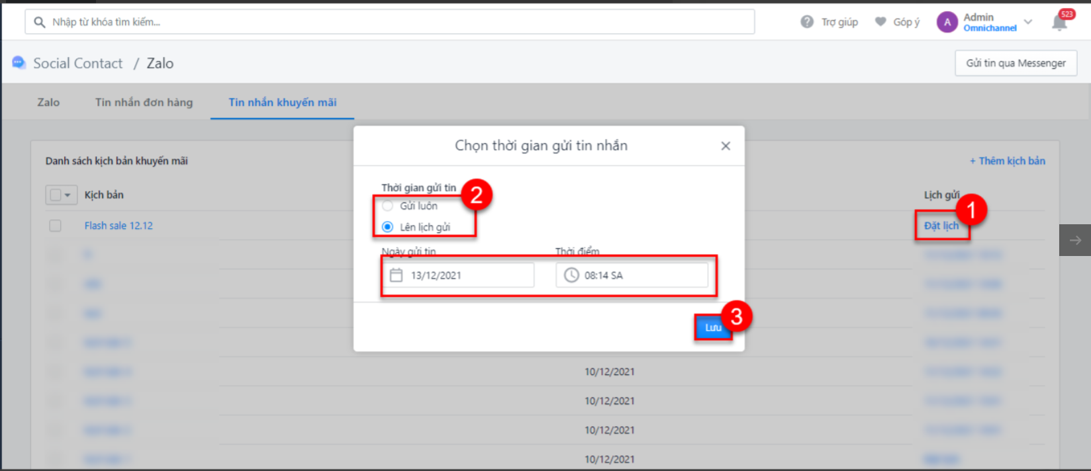Open the notifications bell

(1059, 22)
